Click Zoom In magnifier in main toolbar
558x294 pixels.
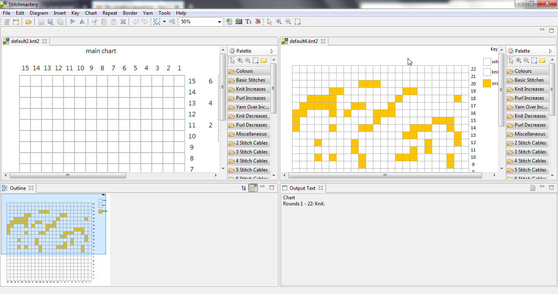[279, 22]
